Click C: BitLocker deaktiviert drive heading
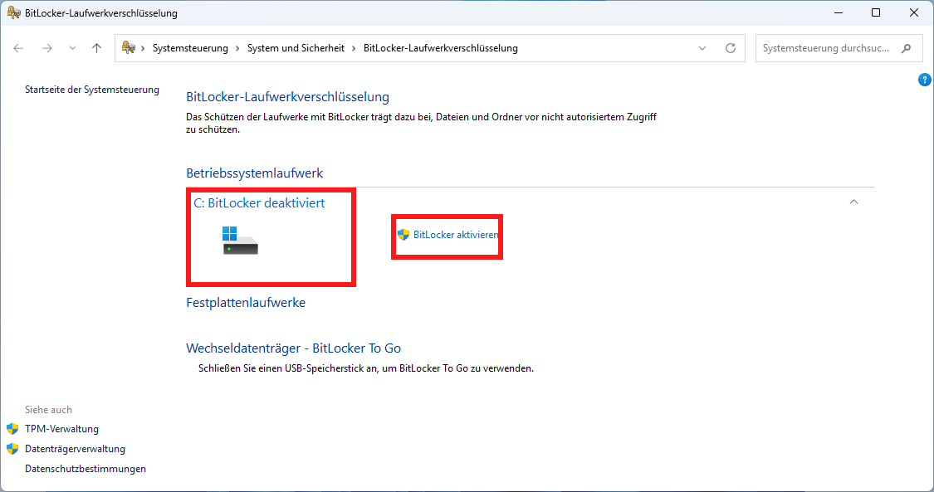The height and width of the screenshot is (492, 934). point(259,203)
